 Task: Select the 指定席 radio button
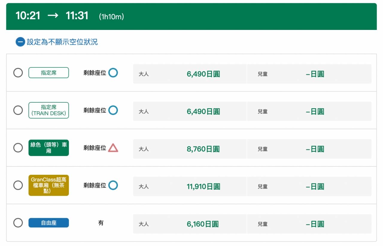[18, 73]
